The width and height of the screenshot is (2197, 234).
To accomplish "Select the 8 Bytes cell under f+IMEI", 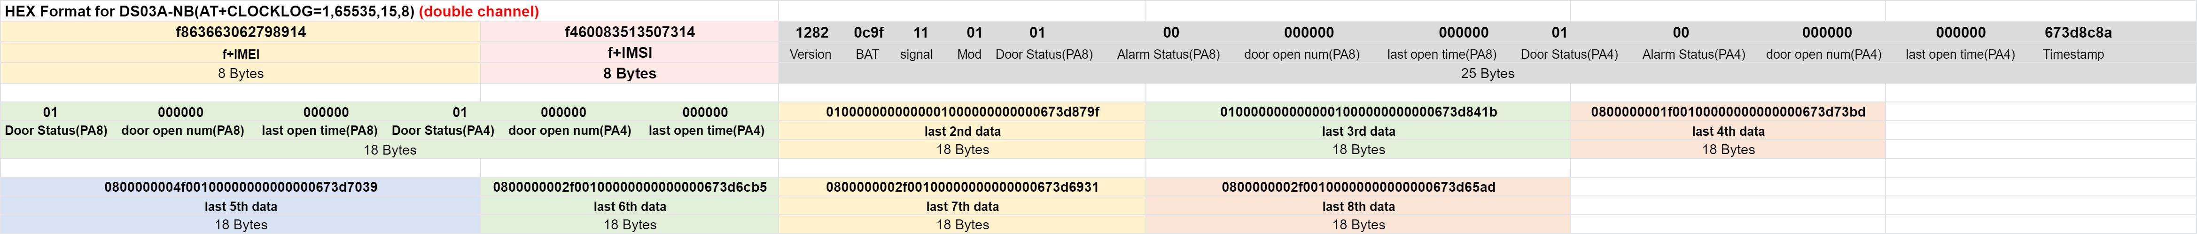I will click(241, 73).
